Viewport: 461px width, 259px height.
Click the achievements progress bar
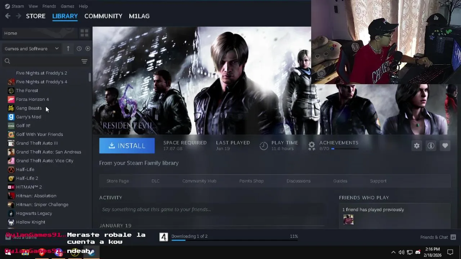(x=345, y=149)
